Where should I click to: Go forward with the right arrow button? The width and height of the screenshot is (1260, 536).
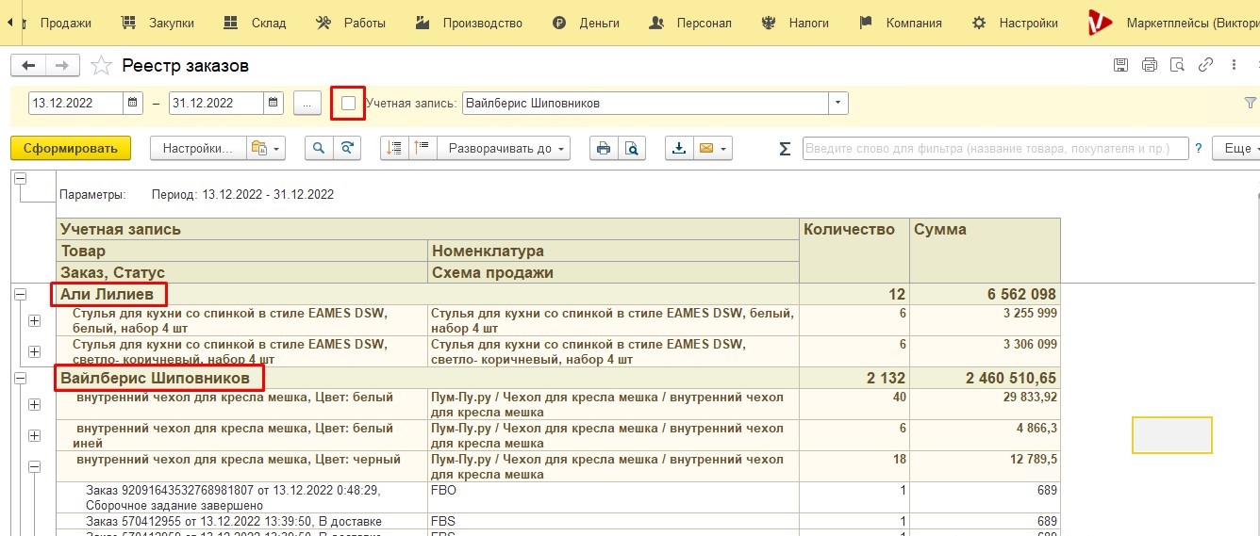coord(62,65)
